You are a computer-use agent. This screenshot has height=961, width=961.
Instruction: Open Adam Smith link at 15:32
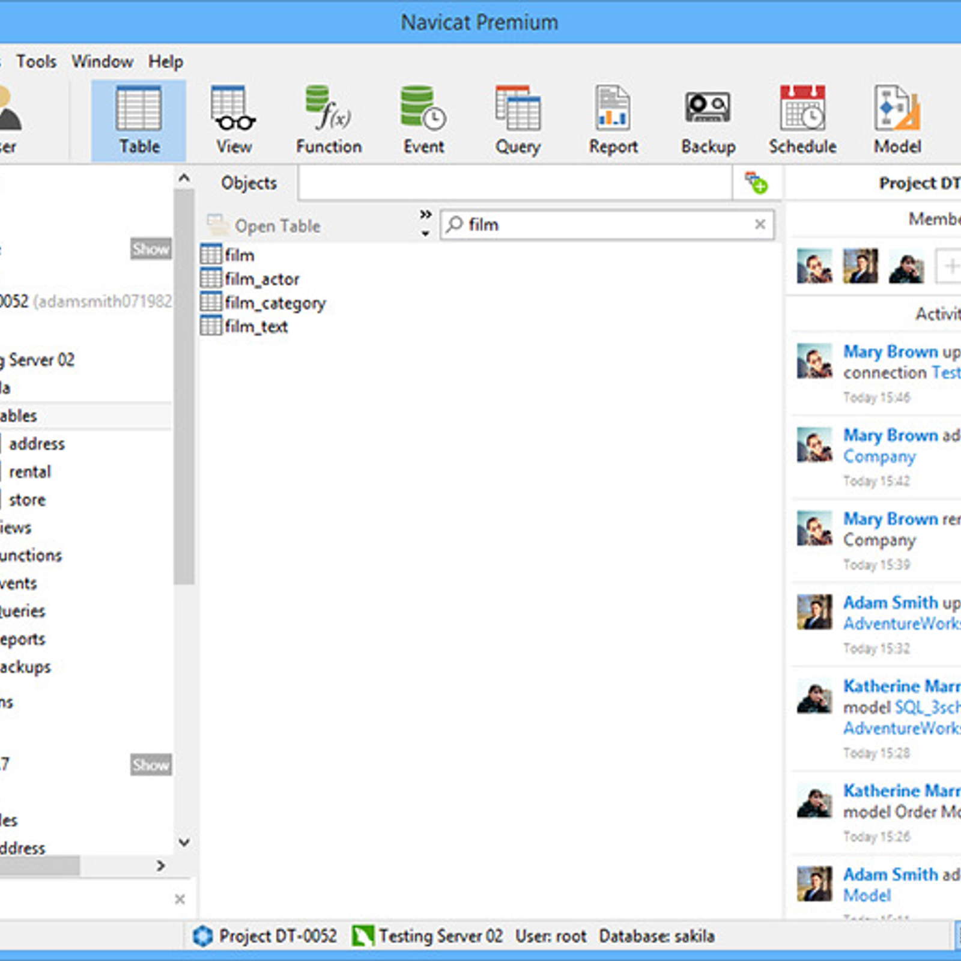click(890, 602)
